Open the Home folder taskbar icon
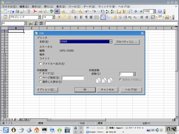Image resolution: width=179 pixels, height=134 pixels. pyautogui.click(x=37, y=130)
